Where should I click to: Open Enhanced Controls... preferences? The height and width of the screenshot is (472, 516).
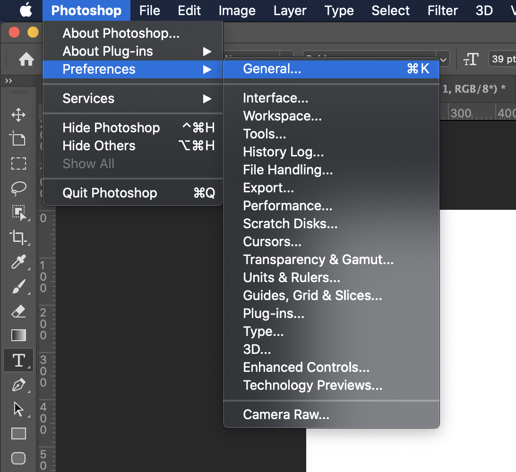point(331,367)
